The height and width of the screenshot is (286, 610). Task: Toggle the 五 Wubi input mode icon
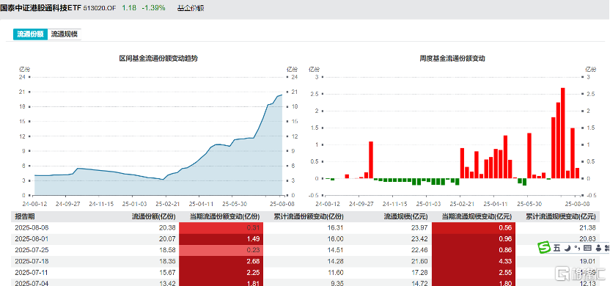[x=556, y=247]
